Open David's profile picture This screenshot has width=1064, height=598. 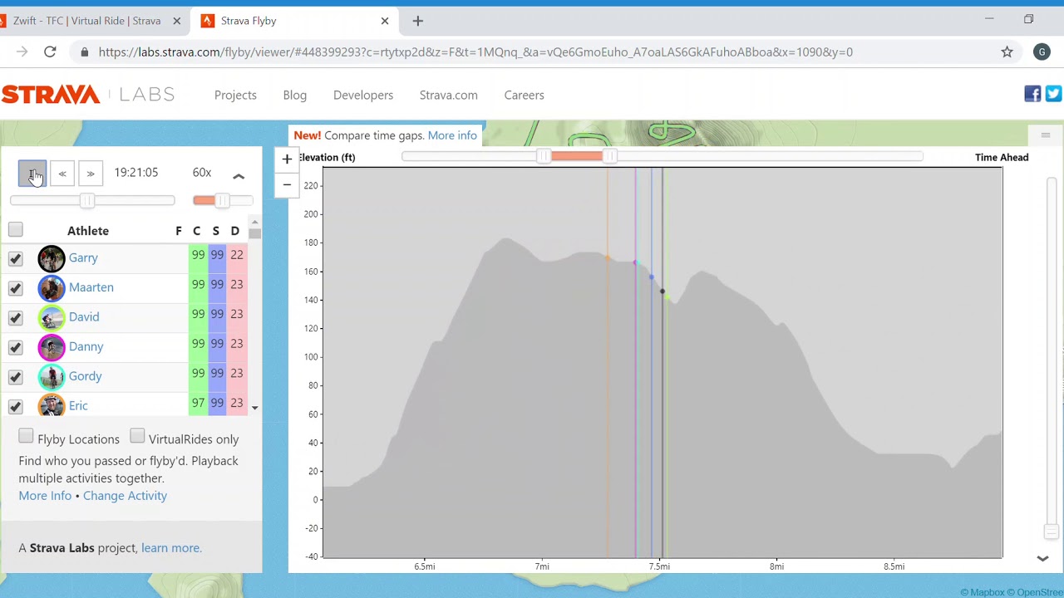click(x=51, y=317)
